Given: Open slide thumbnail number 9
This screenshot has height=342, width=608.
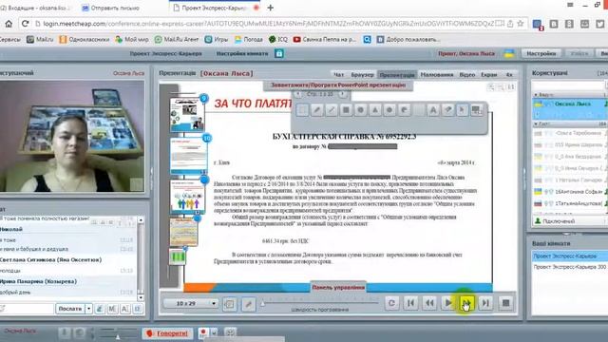Looking at the screenshot, I should coord(187,114).
